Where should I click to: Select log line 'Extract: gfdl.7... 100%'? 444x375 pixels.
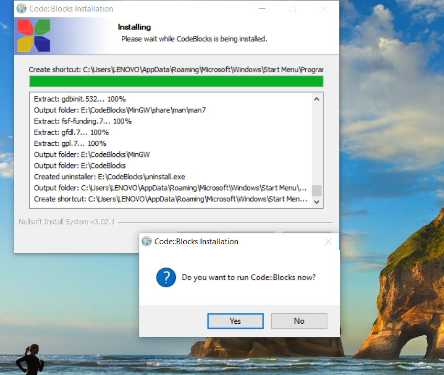pos(71,132)
